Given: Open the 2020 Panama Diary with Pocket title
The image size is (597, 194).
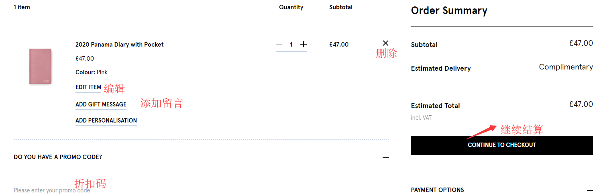Looking at the screenshot, I should click(119, 45).
